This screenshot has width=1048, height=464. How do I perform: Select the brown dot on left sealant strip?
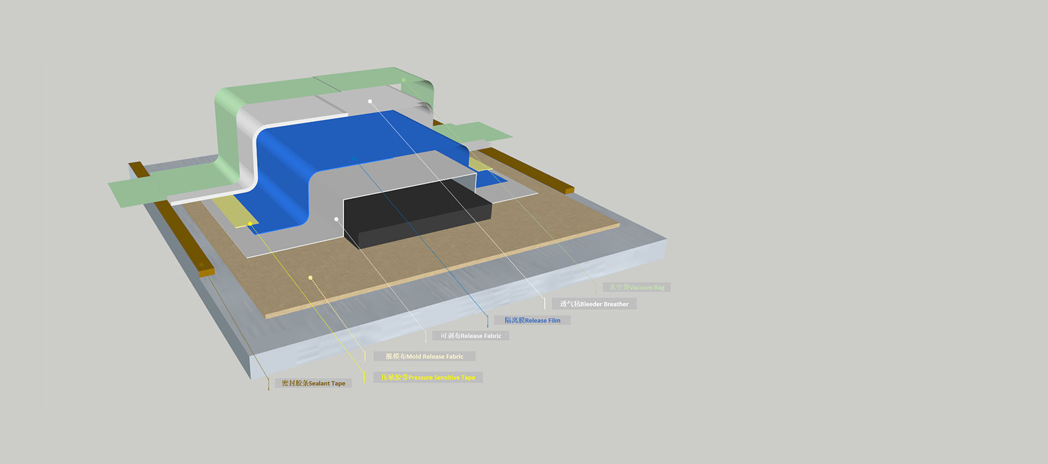coord(201,265)
